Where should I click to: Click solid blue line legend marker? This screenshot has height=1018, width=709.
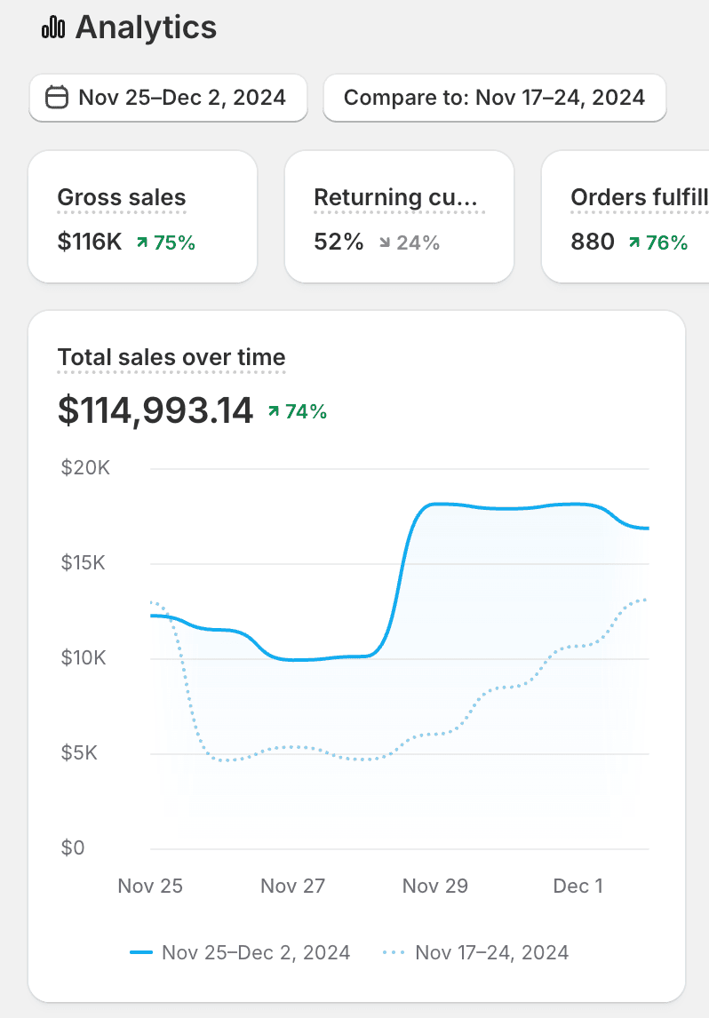pyautogui.click(x=142, y=952)
